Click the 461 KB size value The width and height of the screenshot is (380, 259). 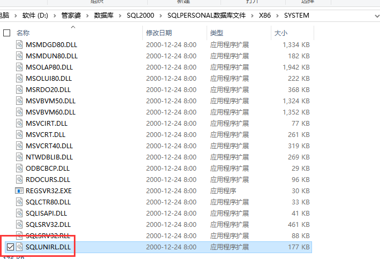tap(299, 225)
